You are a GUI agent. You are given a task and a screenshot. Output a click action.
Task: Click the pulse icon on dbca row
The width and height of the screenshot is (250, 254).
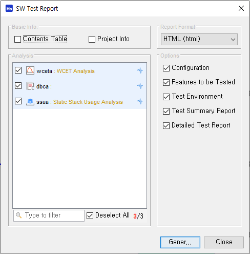140,86
